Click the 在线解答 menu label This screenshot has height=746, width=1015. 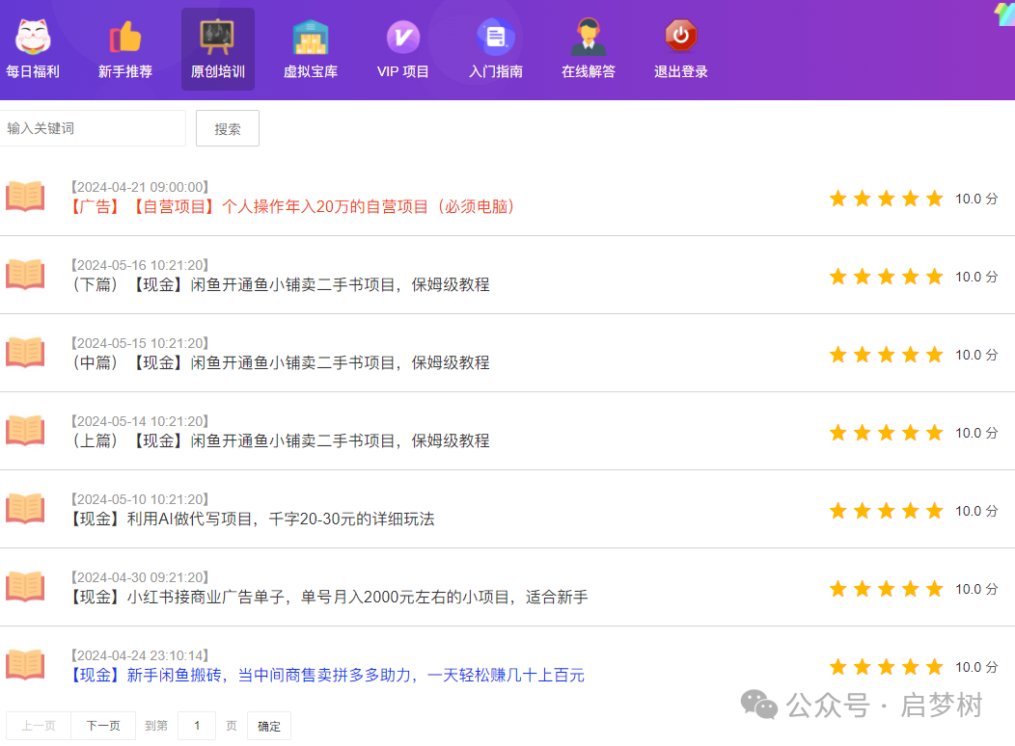[589, 71]
